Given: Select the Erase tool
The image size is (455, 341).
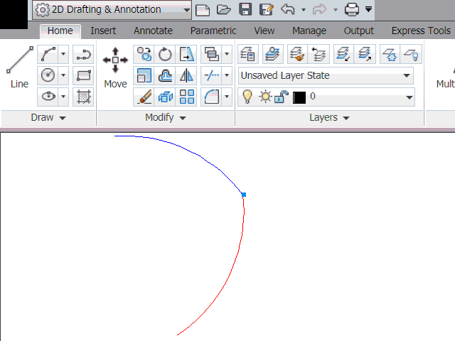Looking at the screenshot, I should 144,97.
